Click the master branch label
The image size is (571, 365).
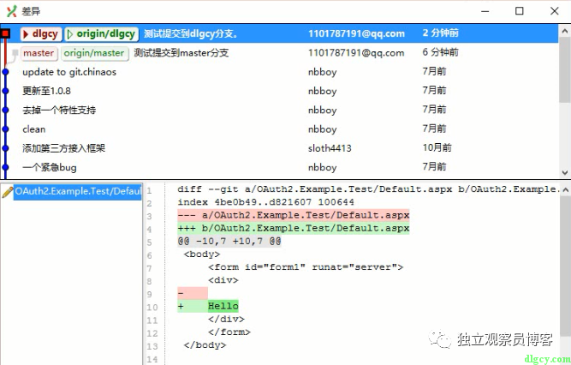pos(39,53)
